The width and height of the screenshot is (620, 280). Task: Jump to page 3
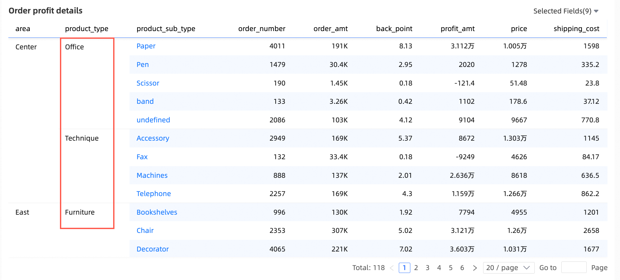click(x=427, y=268)
